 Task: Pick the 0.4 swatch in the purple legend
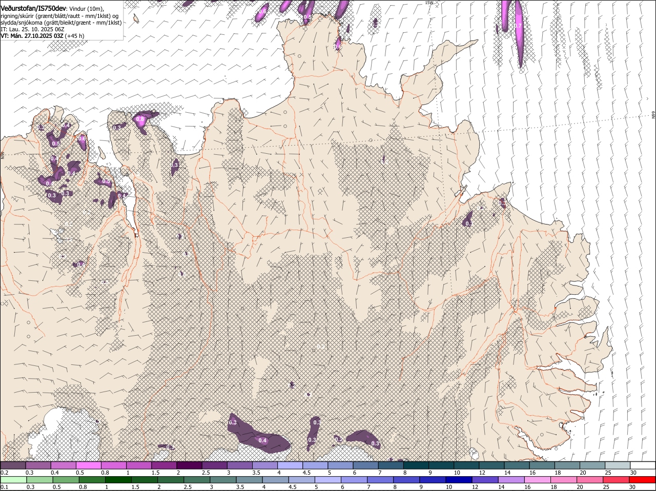[63, 465]
